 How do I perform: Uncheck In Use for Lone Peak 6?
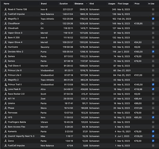[x=153, y=89]
